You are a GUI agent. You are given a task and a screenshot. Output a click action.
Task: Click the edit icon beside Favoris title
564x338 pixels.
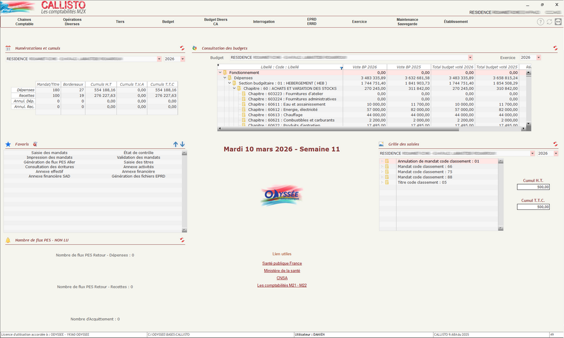pyautogui.click(x=35, y=144)
